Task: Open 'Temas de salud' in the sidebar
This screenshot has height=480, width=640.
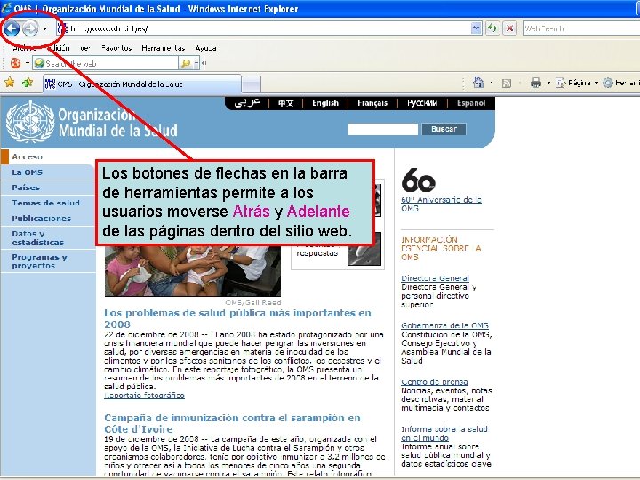Action: pos(47,203)
